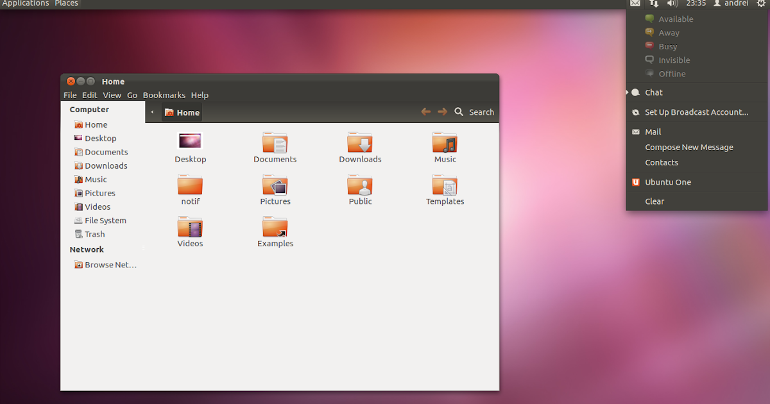770x404 pixels.
Task: Expand the Chat section
Action: pyautogui.click(x=653, y=92)
